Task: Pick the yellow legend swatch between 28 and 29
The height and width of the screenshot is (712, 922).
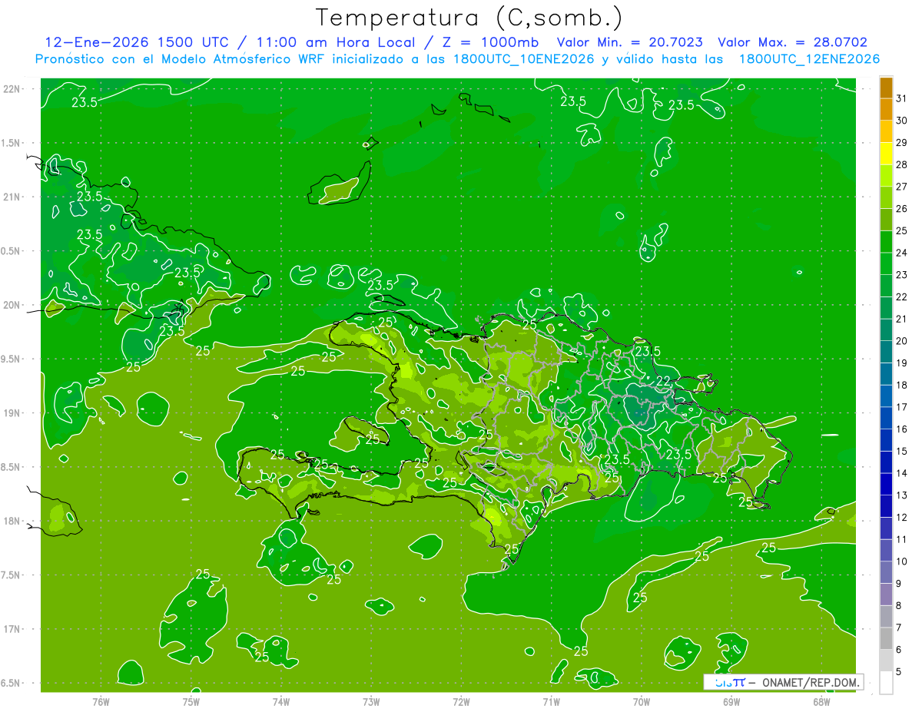Action: pyautogui.click(x=886, y=154)
